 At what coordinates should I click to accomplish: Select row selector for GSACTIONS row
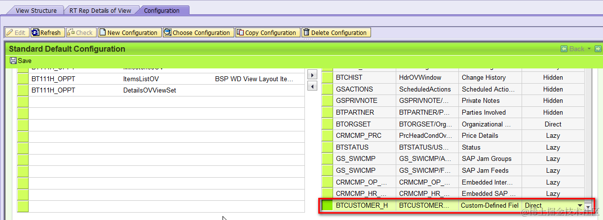[327, 89]
